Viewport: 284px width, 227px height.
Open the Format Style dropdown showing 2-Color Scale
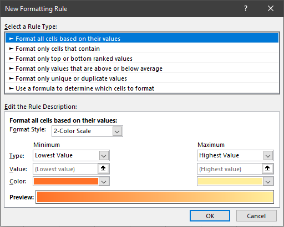(x=87, y=131)
